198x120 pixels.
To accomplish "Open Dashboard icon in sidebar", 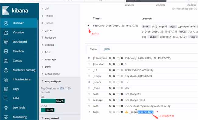I will pyautogui.click(x=6, y=42).
